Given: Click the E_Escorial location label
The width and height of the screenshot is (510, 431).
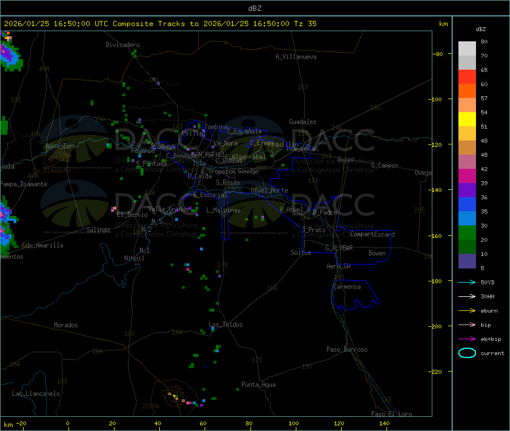Looking at the screenshot, I should tap(210, 195).
